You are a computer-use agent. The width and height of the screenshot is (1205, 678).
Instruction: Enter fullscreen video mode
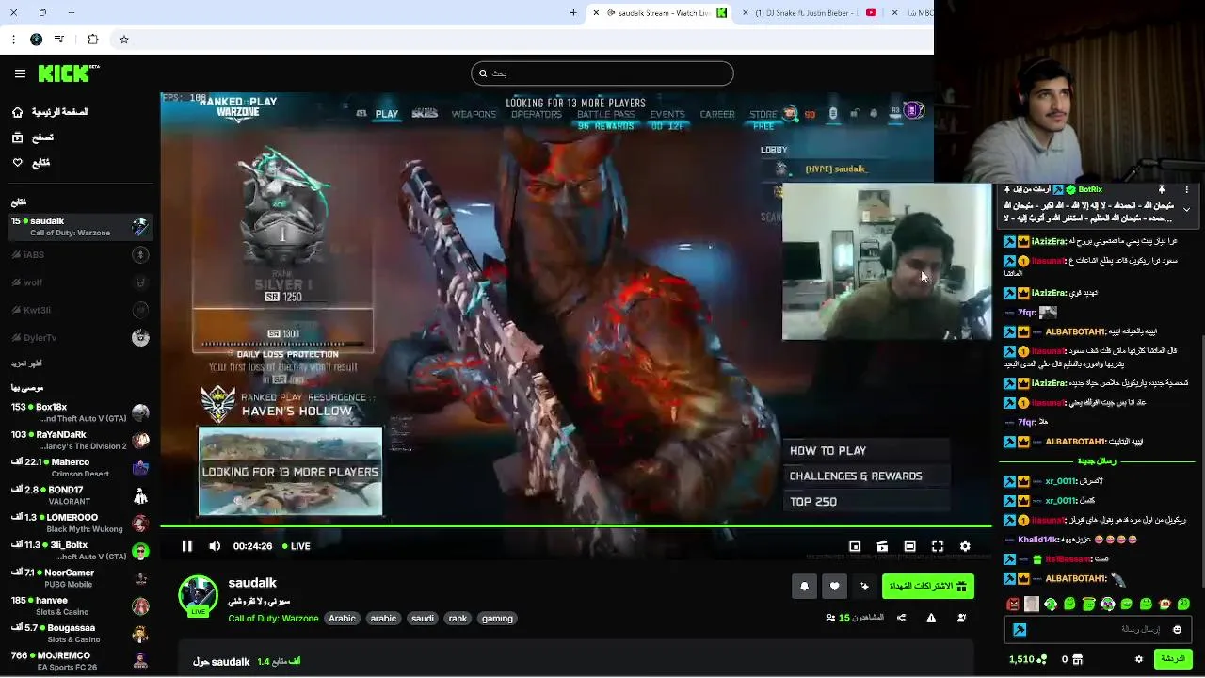[x=938, y=546]
